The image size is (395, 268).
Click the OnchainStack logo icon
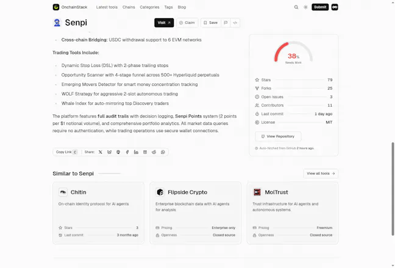(x=56, y=7)
